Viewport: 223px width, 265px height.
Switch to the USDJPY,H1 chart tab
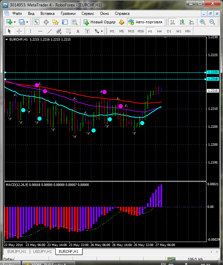[x=42, y=251]
